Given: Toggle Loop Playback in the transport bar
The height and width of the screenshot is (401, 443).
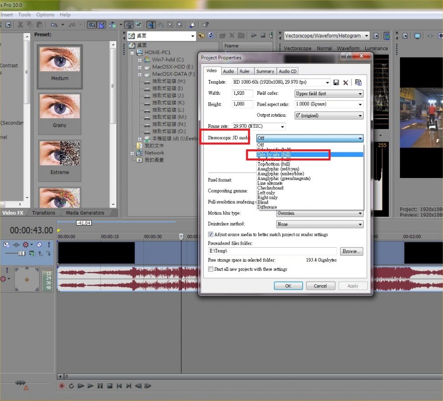Looking at the screenshot, I should [72, 386].
